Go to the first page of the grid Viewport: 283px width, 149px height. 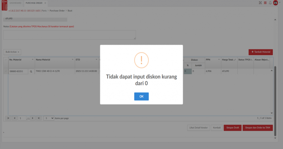tap(8, 118)
